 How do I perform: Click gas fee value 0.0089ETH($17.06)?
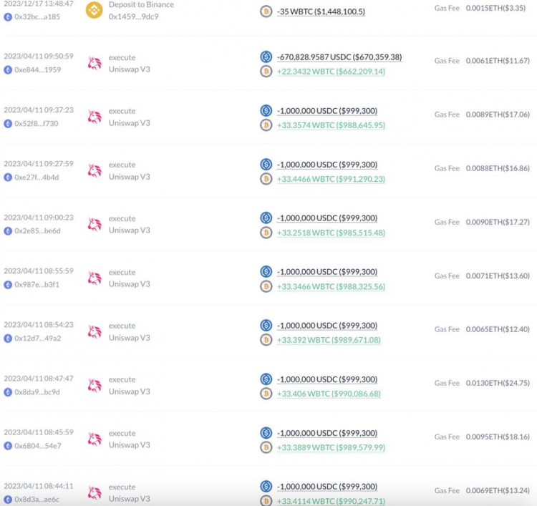click(498, 115)
